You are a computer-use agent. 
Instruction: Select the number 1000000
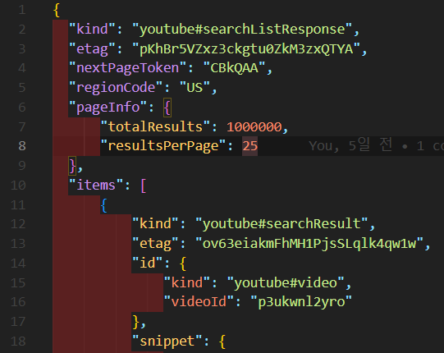click(254, 126)
